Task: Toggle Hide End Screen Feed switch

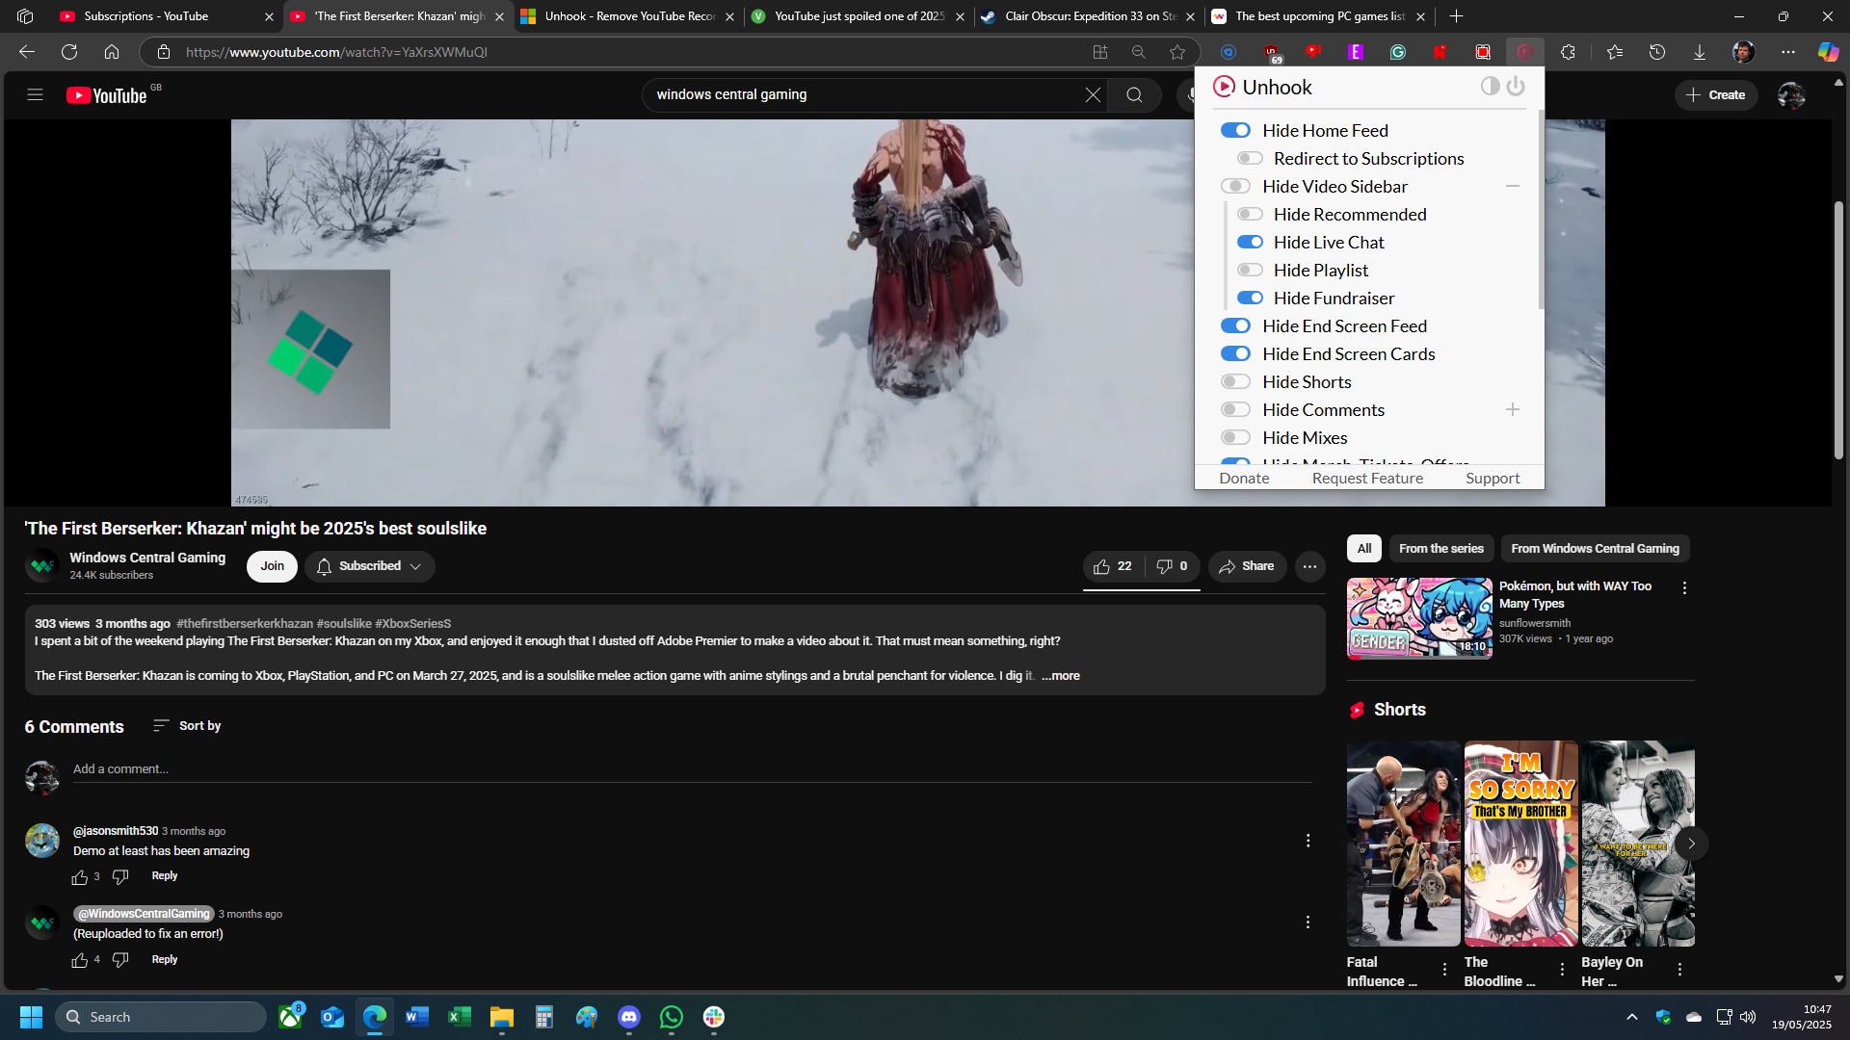Action: coord(1235,325)
